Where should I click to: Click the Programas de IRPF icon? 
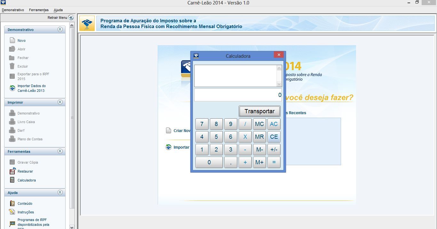pos(12,223)
